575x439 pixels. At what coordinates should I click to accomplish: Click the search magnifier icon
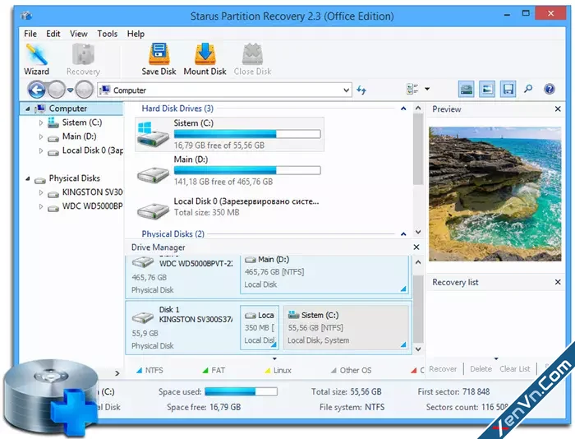pos(528,89)
